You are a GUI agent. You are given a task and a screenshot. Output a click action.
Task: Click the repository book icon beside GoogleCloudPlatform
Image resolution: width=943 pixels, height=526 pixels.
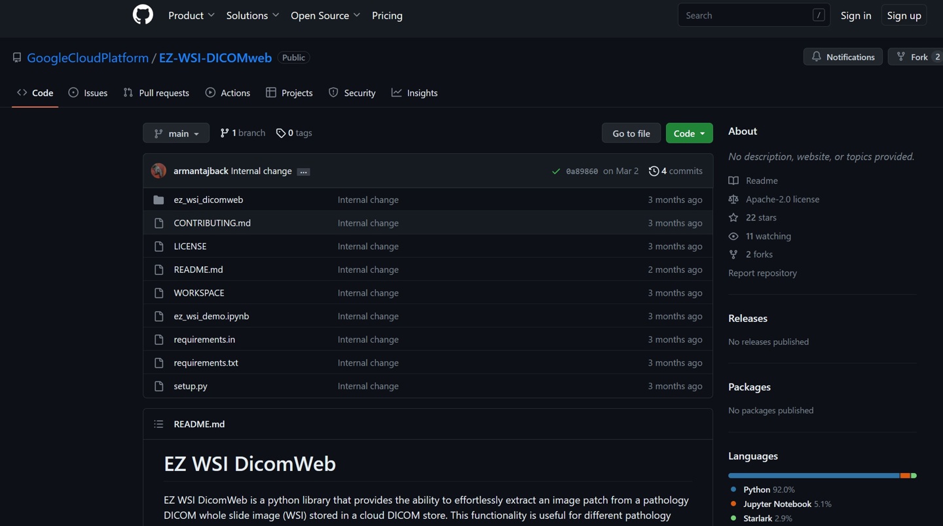pyautogui.click(x=17, y=58)
